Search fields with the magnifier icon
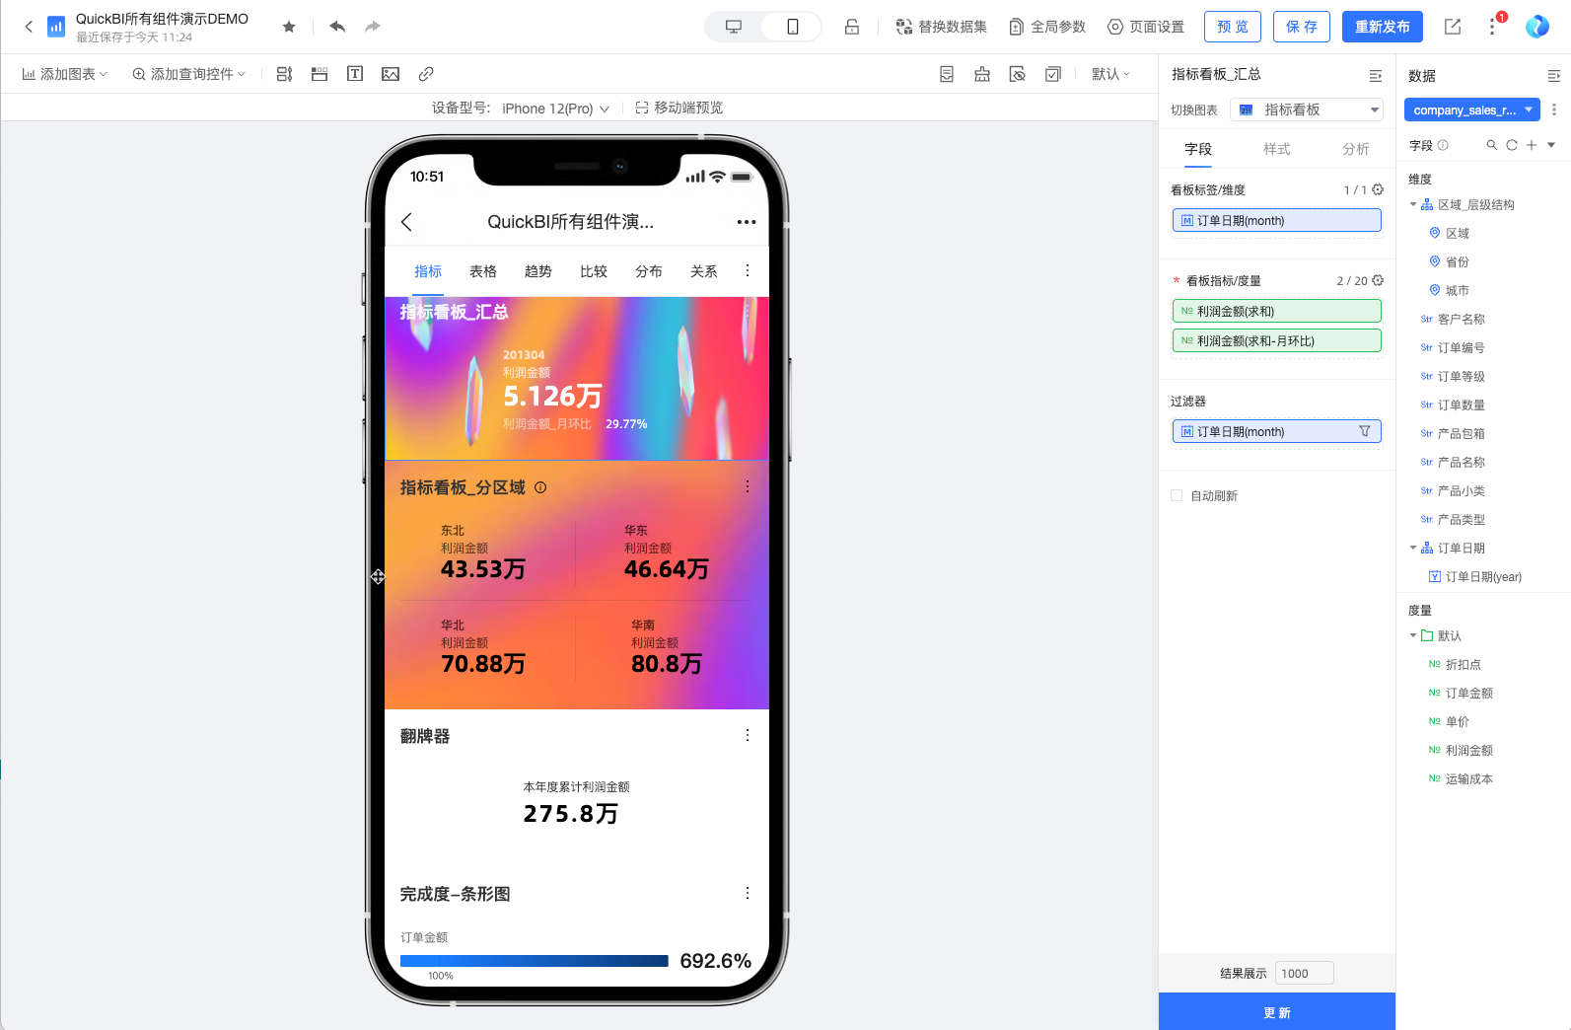1571x1030 pixels. 1492,145
